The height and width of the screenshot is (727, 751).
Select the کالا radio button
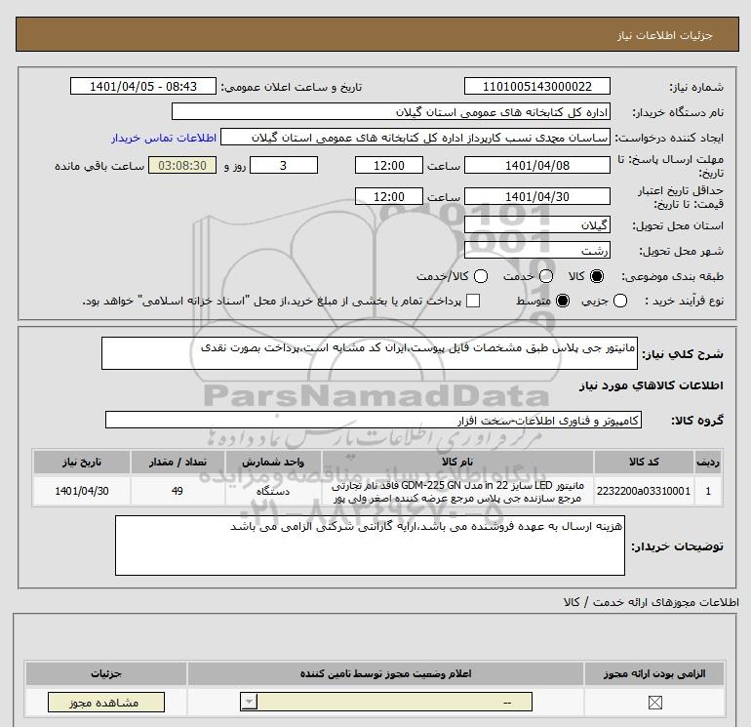597,276
